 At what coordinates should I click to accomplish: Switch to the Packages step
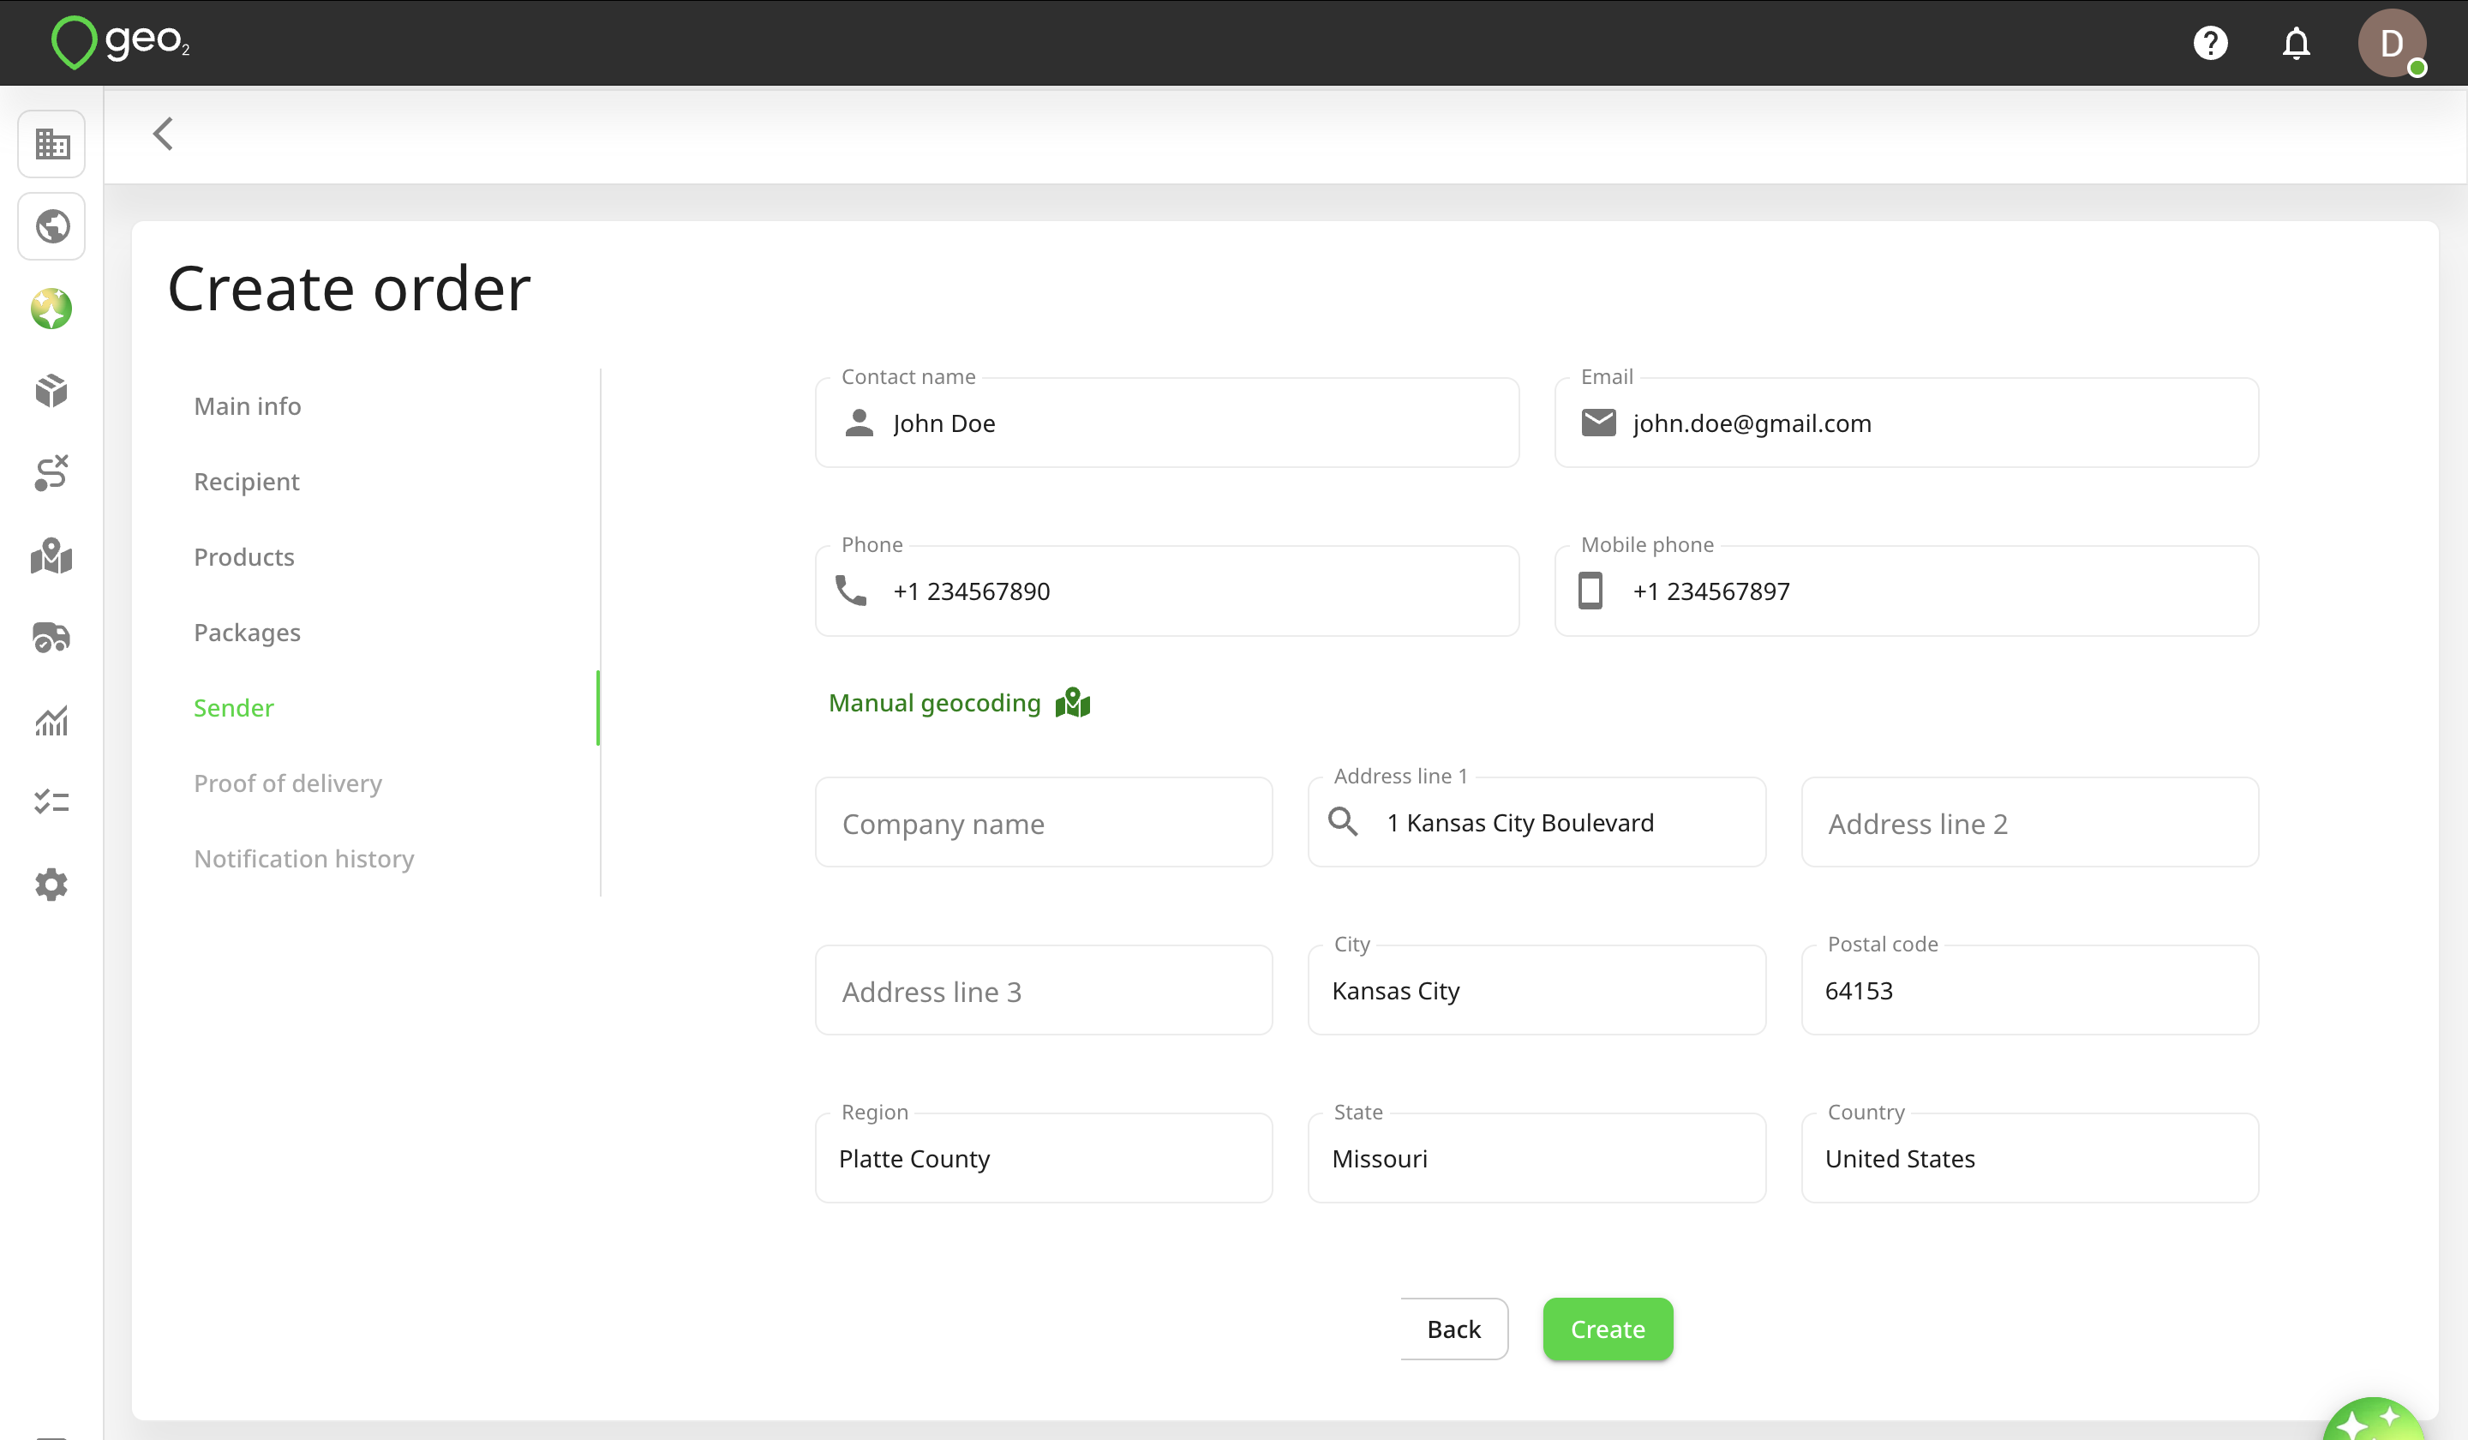[x=247, y=632]
